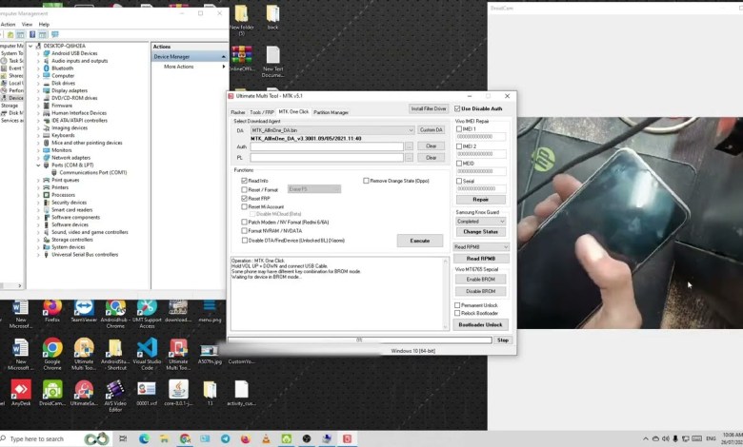
Task: Open the AnyDesk desktop shortcut
Action: (21, 393)
